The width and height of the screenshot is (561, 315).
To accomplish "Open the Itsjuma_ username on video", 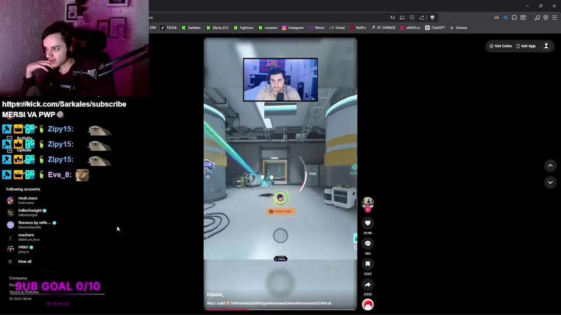I will (x=215, y=294).
